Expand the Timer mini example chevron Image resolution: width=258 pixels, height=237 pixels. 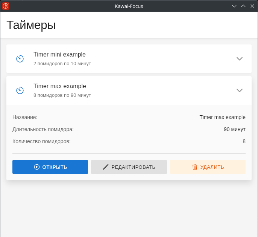240,59
